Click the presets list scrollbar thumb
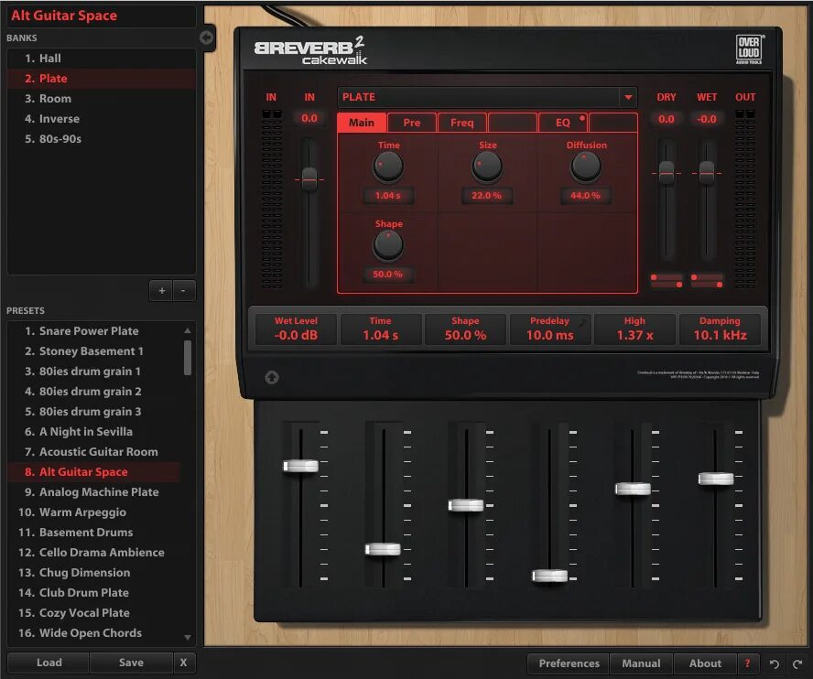813x679 pixels. click(x=187, y=357)
